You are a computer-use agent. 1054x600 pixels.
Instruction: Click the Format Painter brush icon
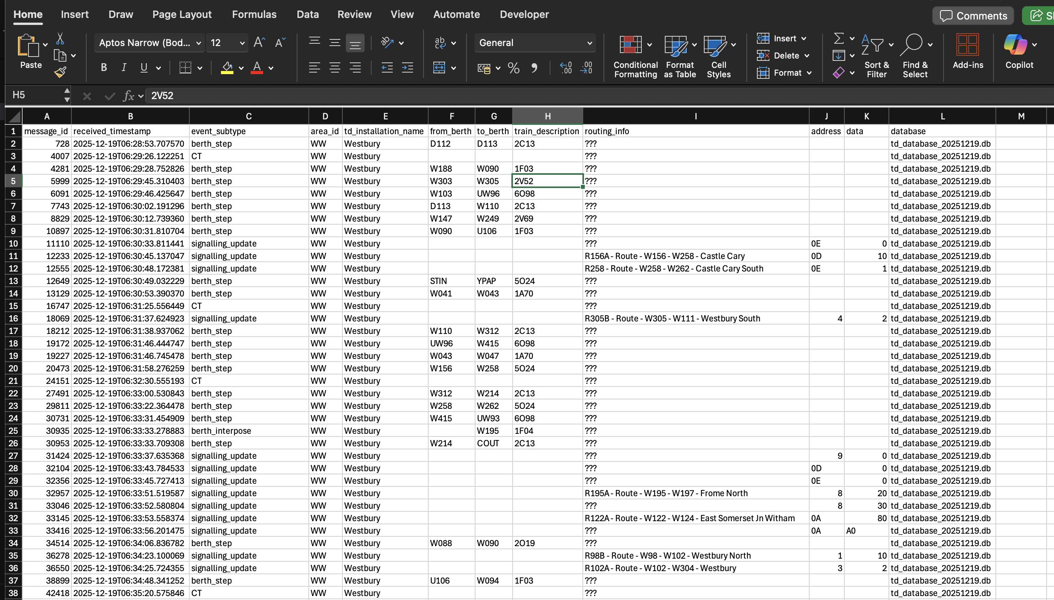tap(60, 73)
